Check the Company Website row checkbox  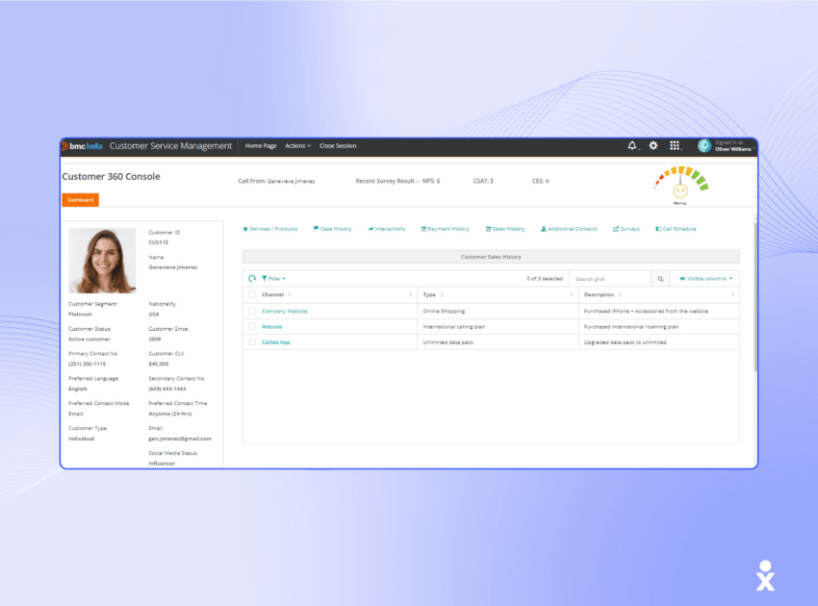coord(249,311)
